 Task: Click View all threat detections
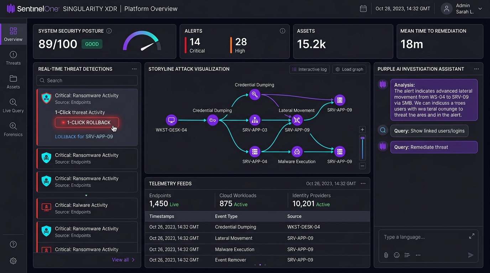point(123,260)
